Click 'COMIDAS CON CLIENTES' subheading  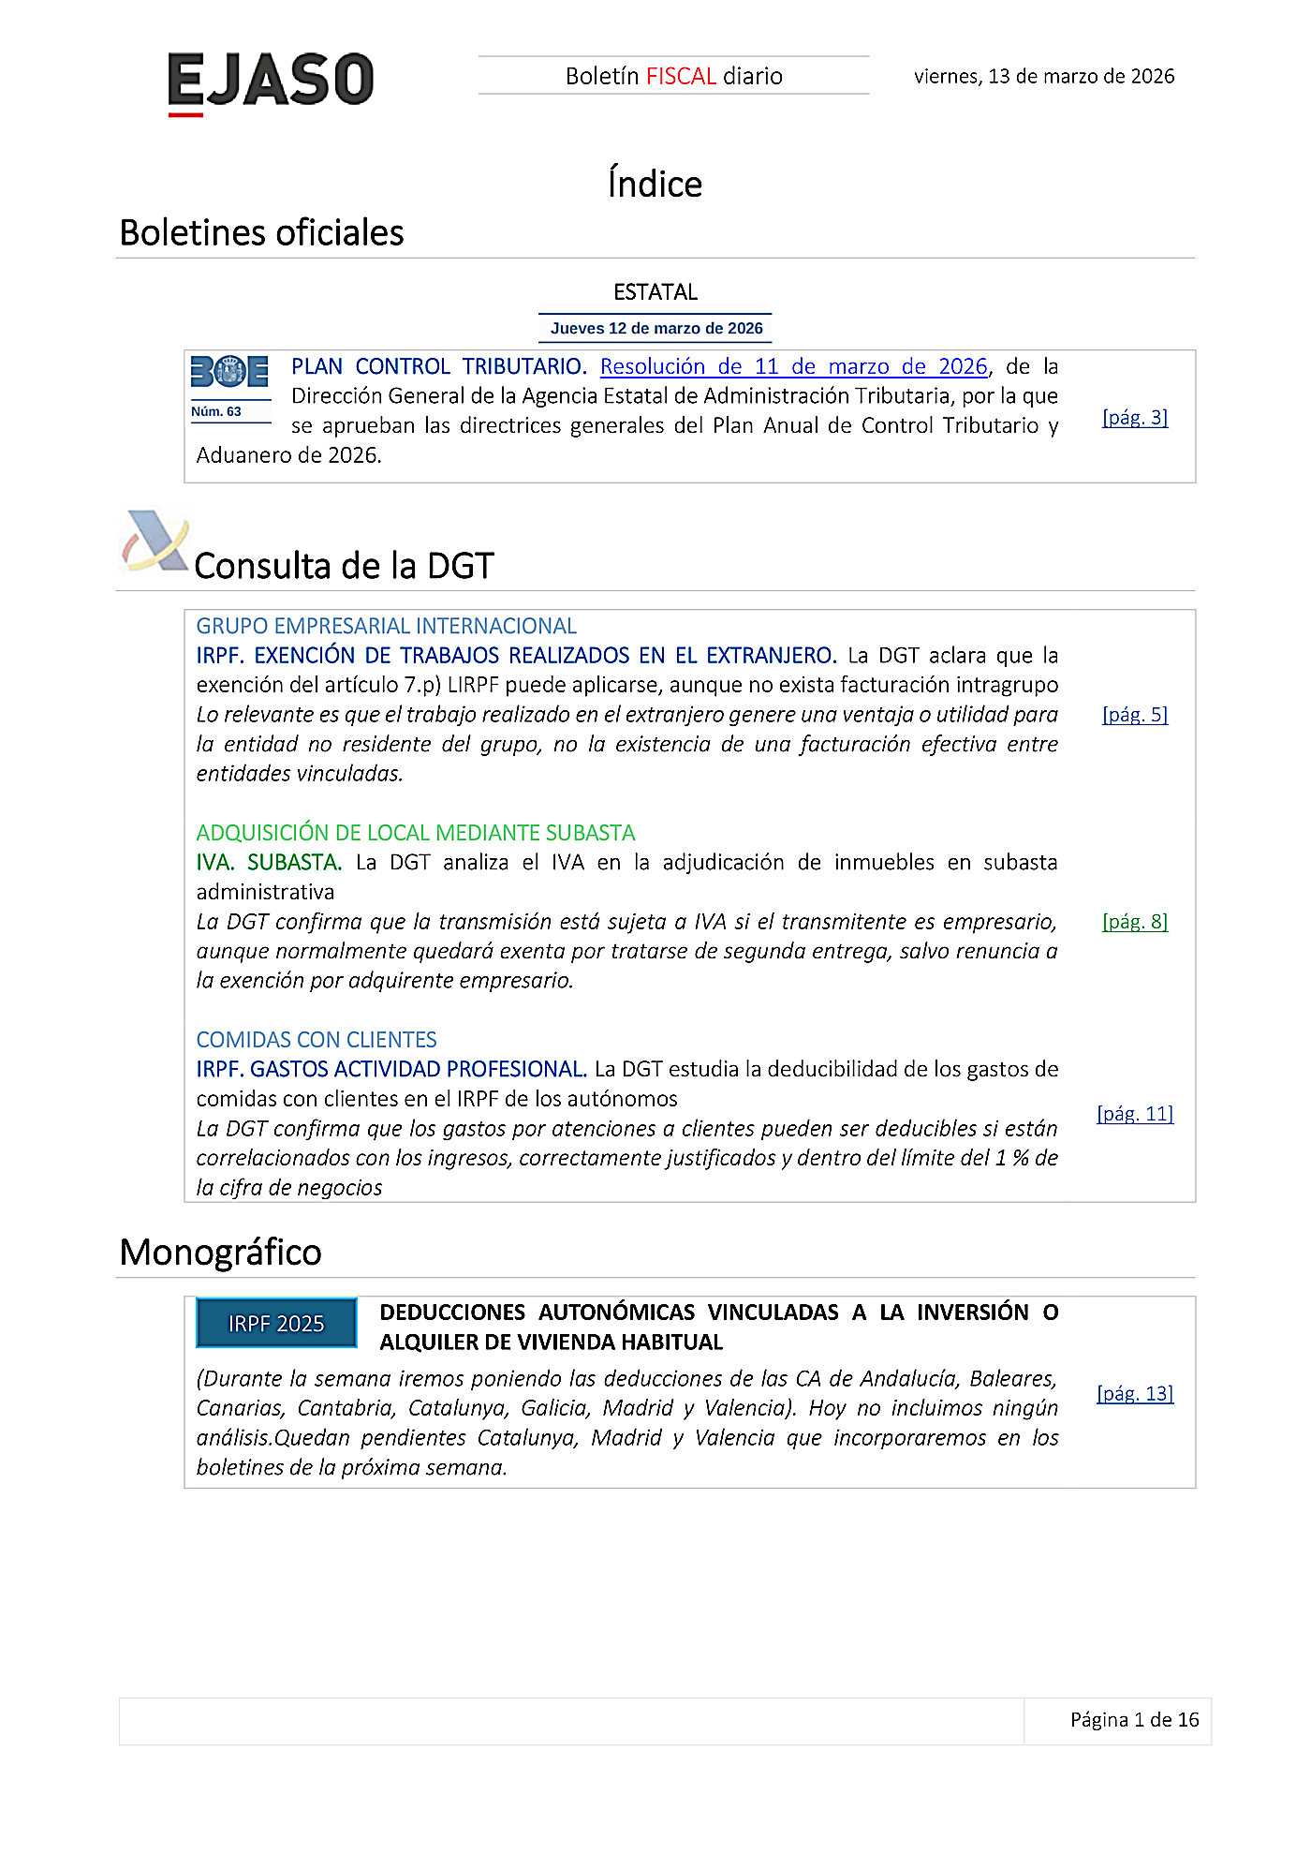[x=317, y=1040]
